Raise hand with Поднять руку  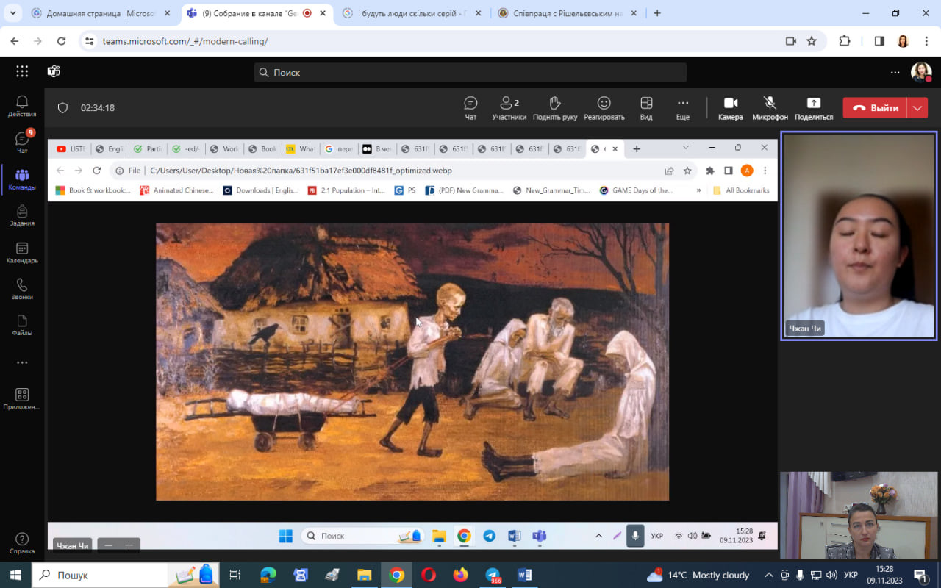[x=555, y=108]
